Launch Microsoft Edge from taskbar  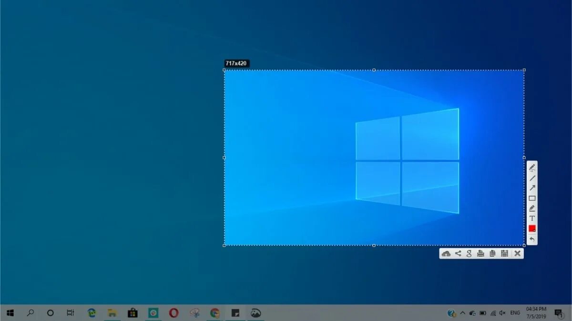(x=92, y=313)
